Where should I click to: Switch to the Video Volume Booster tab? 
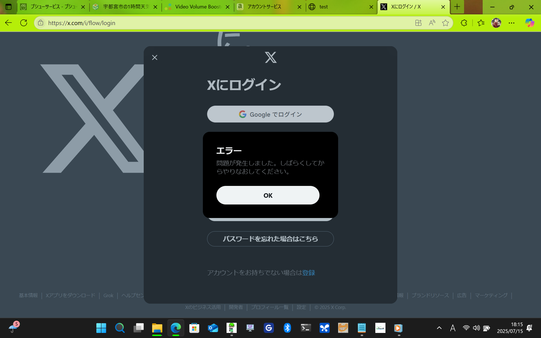198,7
